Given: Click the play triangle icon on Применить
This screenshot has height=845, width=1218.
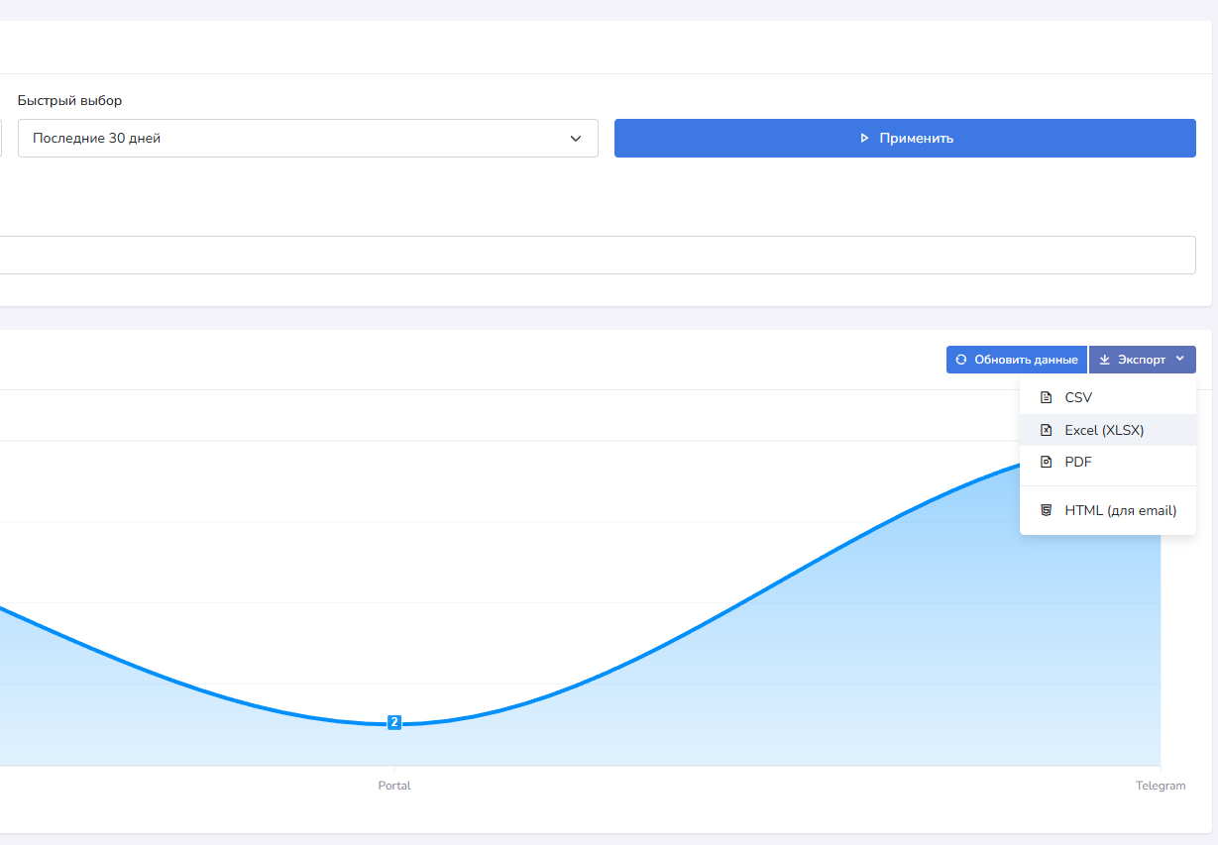Looking at the screenshot, I should pos(864,139).
